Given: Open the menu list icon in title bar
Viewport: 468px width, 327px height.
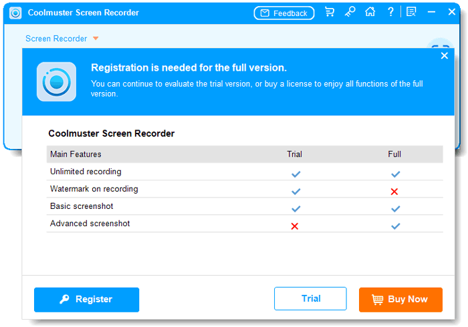Looking at the screenshot, I should pyautogui.click(x=411, y=12).
